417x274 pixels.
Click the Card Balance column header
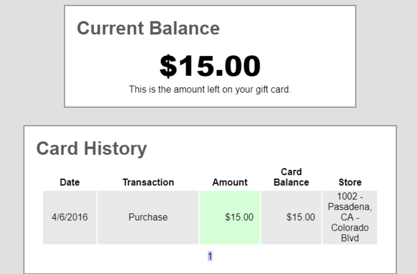pyautogui.click(x=291, y=177)
